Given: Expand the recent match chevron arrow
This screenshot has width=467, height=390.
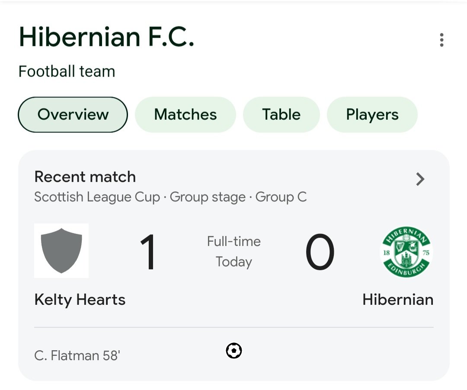Looking at the screenshot, I should (420, 179).
